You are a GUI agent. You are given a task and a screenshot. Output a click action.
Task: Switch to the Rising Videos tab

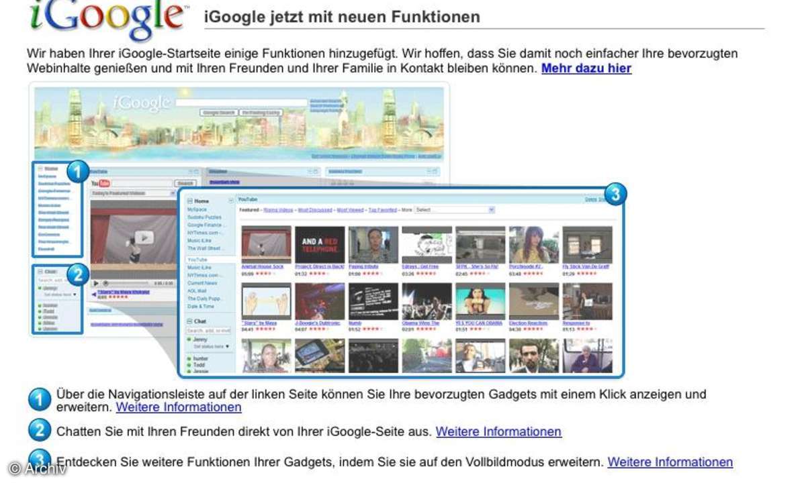(x=278, y=210)
